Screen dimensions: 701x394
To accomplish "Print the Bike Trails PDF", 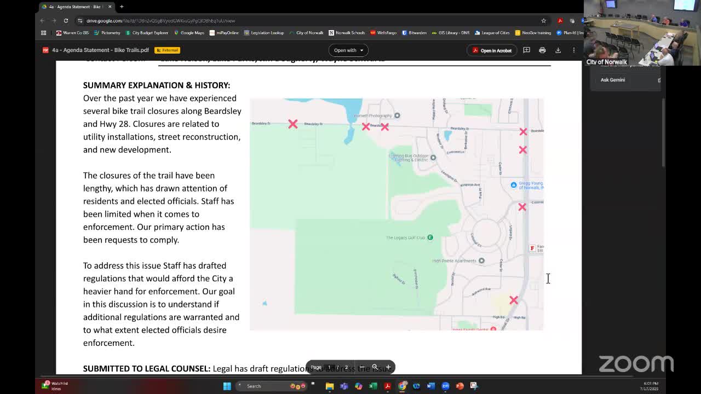I will 542,50.
